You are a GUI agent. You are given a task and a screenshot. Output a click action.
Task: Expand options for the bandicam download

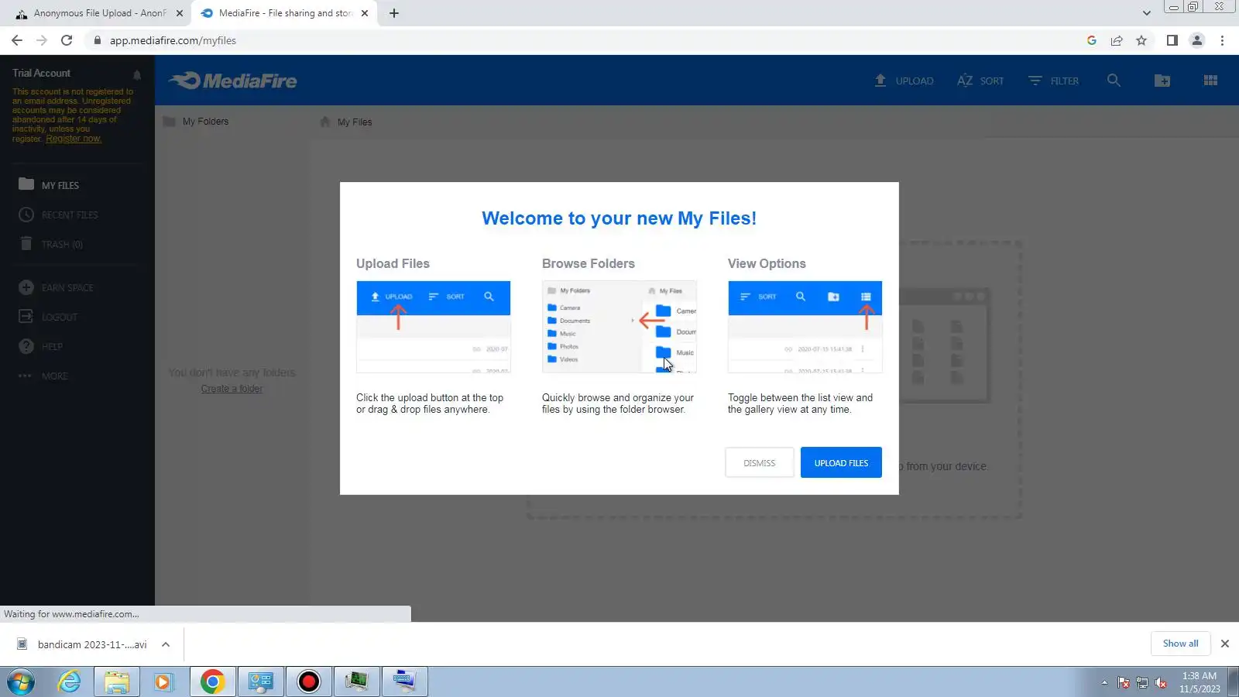pyautogui.click(x=166, y=644)
